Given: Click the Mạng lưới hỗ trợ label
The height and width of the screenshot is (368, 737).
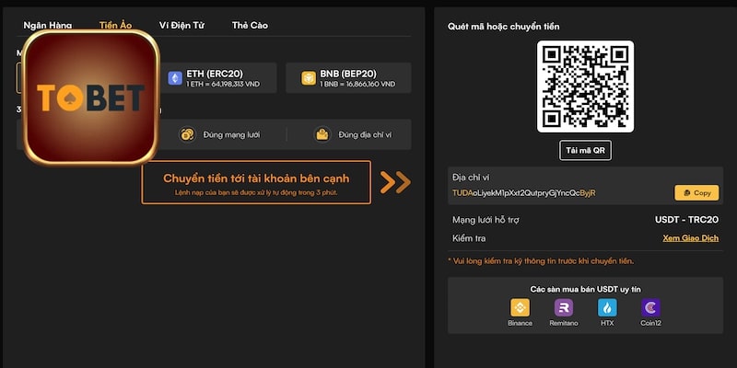Looking at the screenshot, I should coord(485,220).
